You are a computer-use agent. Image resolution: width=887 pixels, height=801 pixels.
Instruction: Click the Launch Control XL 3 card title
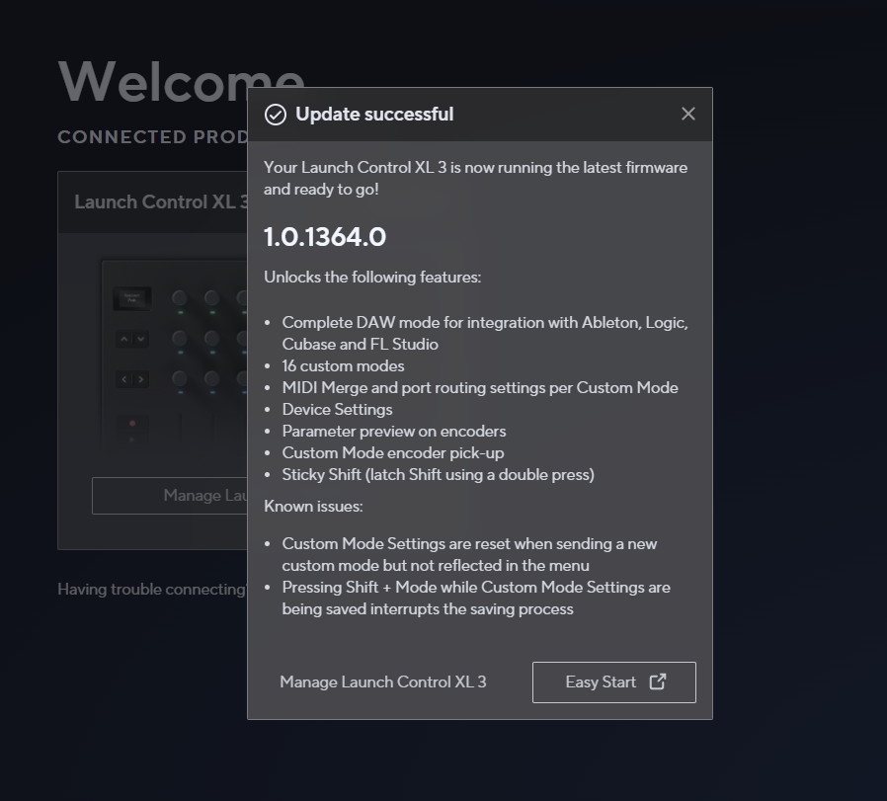click(161, 201)
